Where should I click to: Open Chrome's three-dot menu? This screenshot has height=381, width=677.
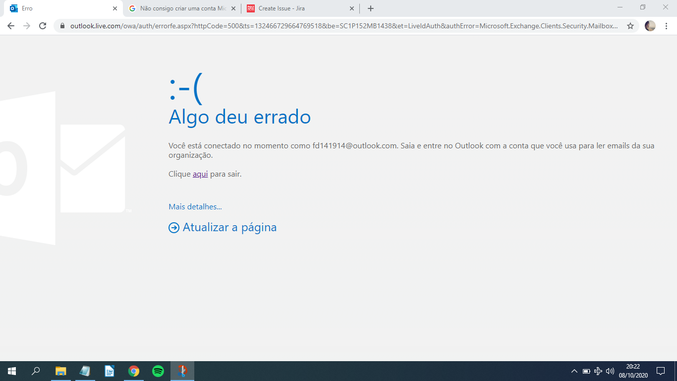[x=666, y=26]
